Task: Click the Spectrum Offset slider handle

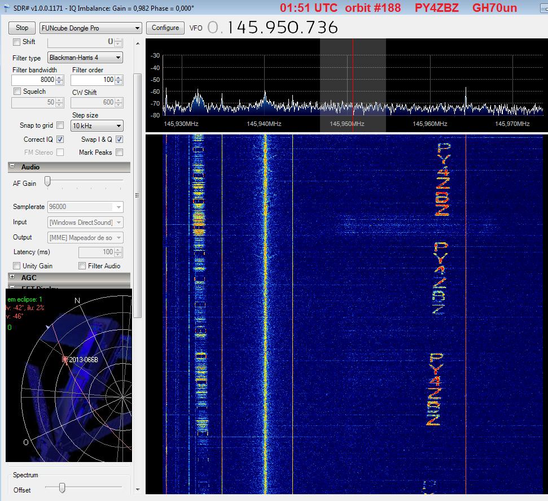Action: click(x=62, y=488)
